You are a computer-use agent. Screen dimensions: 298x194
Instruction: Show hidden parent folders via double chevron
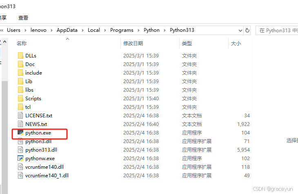2,31
